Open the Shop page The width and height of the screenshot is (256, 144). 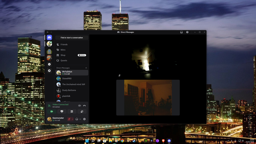pyautogui.click(x=72, y=55)
